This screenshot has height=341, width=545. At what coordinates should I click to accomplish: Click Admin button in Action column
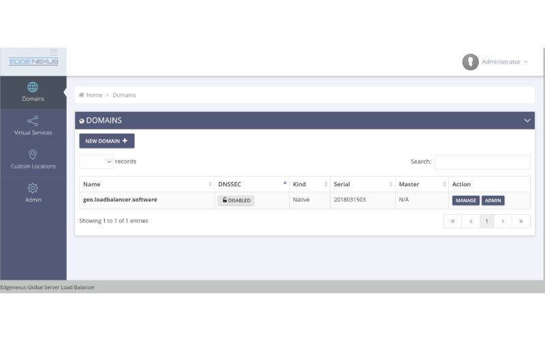point(493,201)
